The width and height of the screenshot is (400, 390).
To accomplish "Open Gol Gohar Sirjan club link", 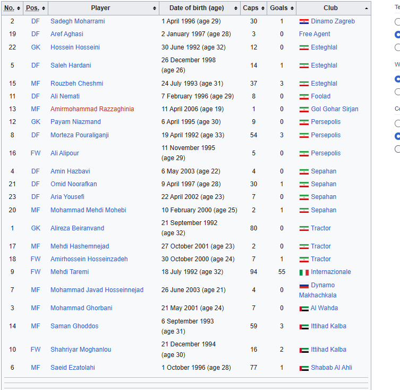I will [335, 109].
